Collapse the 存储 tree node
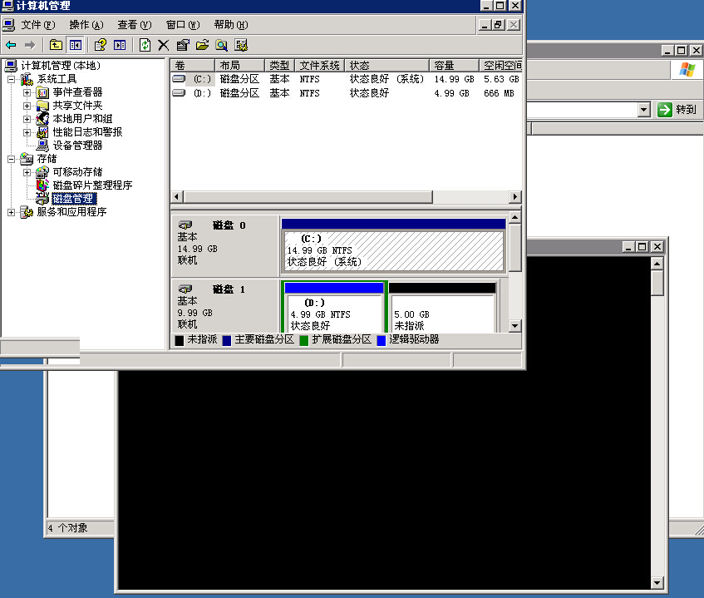This screenshot has width=704, height=598. pyautogui.click(x=12, y=159)
